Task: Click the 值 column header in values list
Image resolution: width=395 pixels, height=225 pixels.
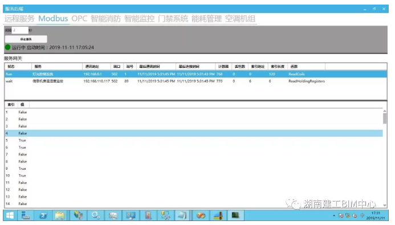Action: click(23, 104)
